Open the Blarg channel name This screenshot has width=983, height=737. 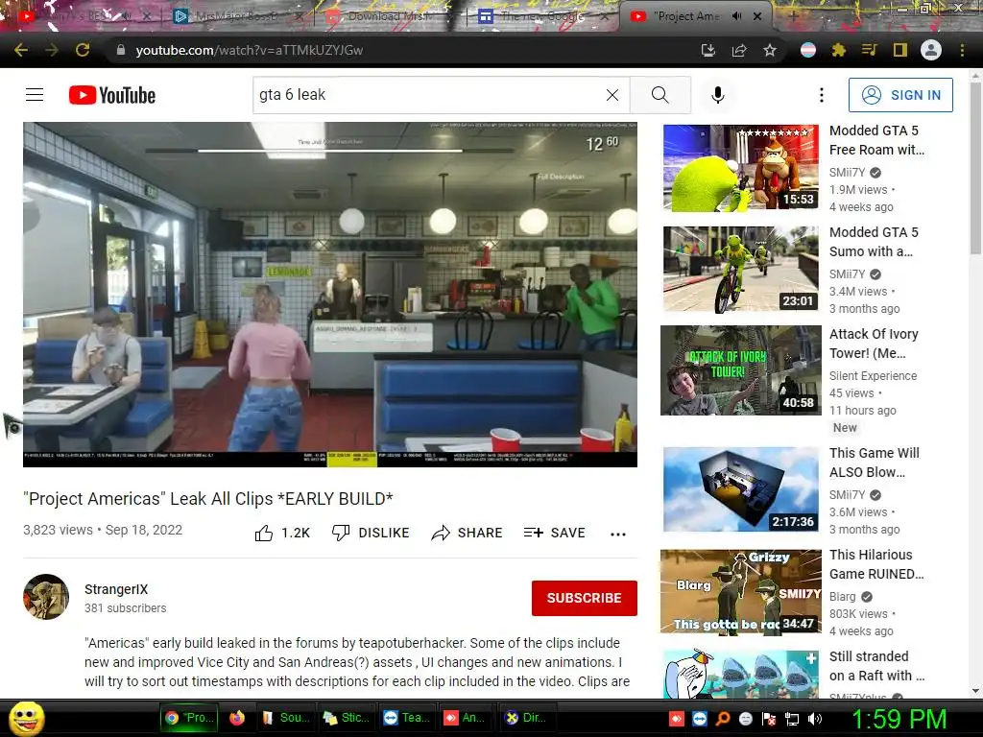(x=842, y=597)
